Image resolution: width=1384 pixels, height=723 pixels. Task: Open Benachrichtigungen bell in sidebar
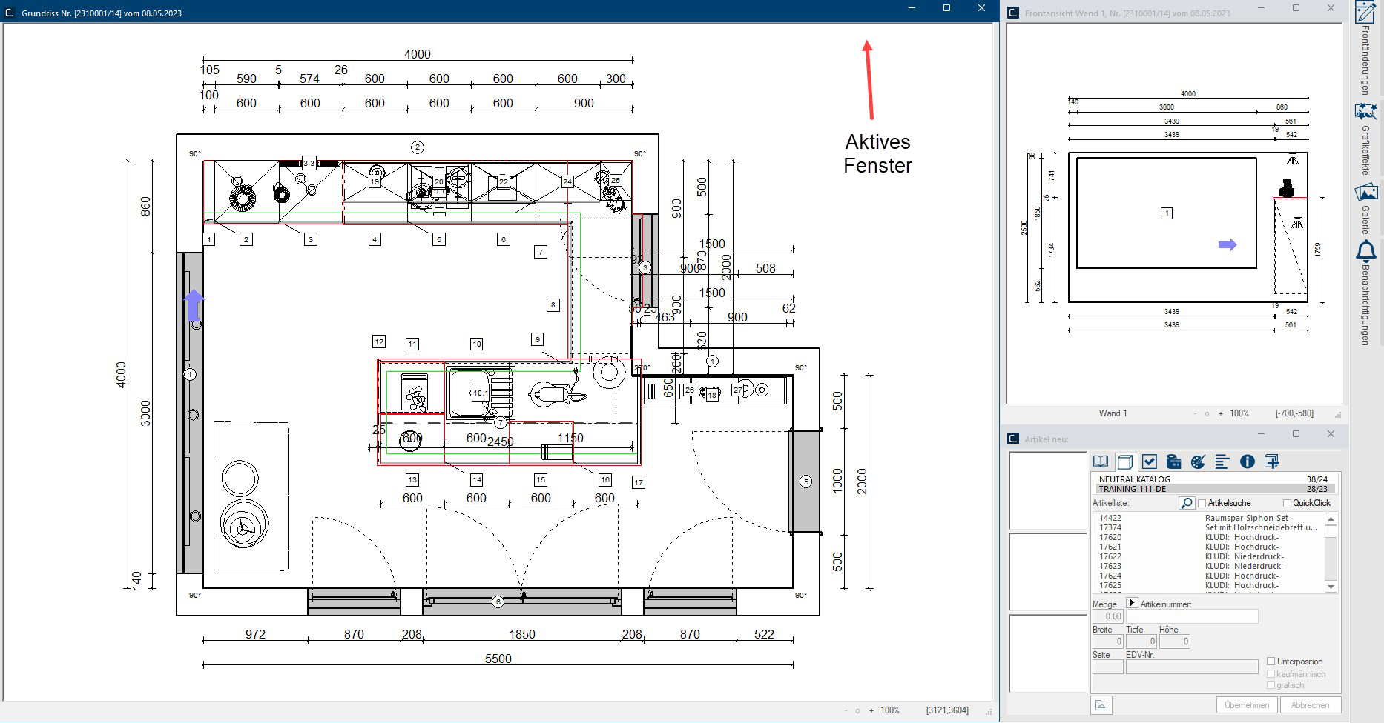1365,292
